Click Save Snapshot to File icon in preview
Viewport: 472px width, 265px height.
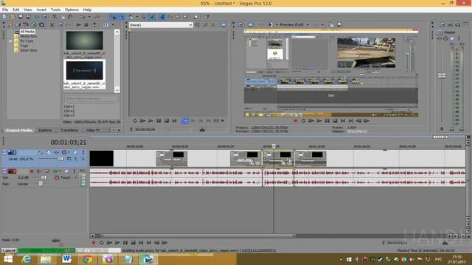point(339,24)
